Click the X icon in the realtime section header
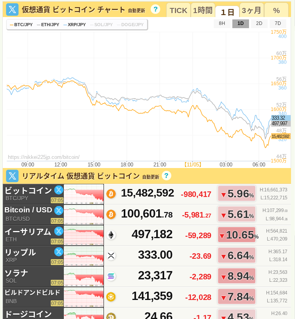The image size is (295, 319). (12, 176)
